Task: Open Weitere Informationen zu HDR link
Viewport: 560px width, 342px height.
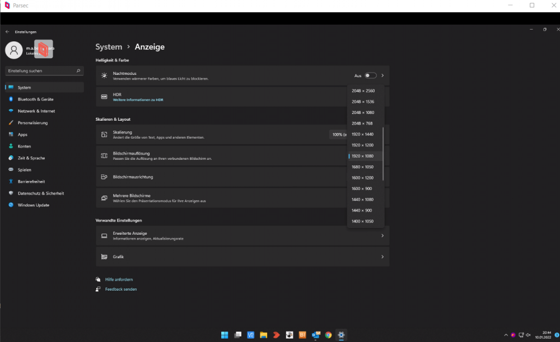Action: (138, 99)
